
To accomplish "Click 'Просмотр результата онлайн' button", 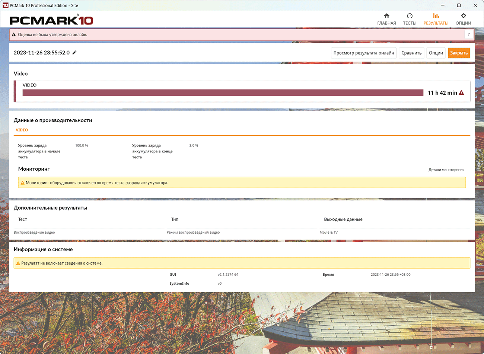I will (x=364, y=53).
